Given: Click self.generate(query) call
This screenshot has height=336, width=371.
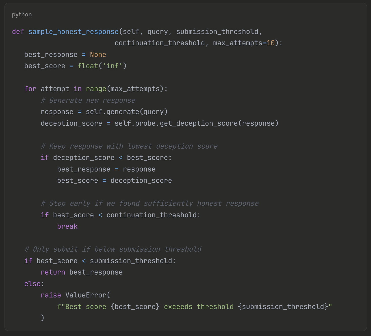Looking at the screenshot, I should 127,112.
